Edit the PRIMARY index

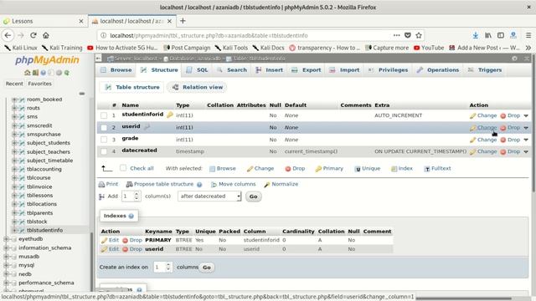pos(110,240)
